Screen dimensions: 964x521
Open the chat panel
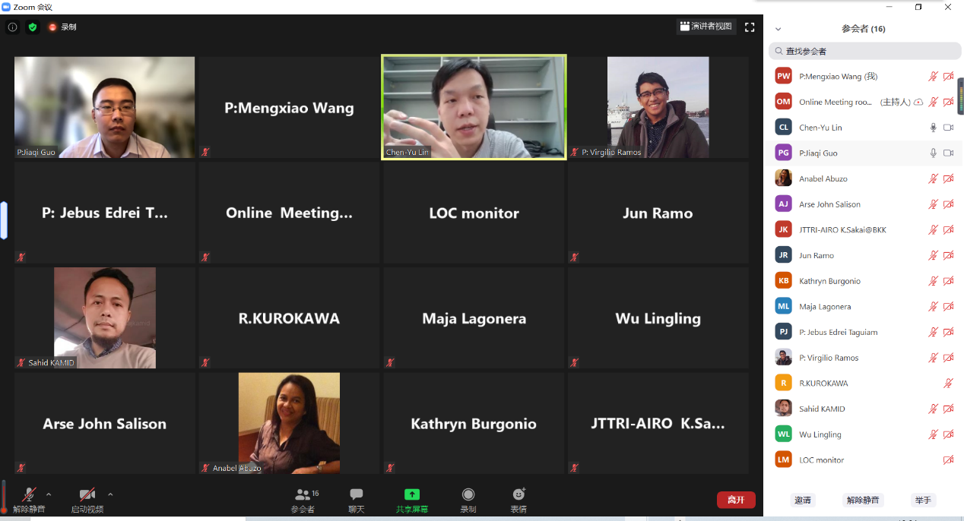click(x=357, y=500)
